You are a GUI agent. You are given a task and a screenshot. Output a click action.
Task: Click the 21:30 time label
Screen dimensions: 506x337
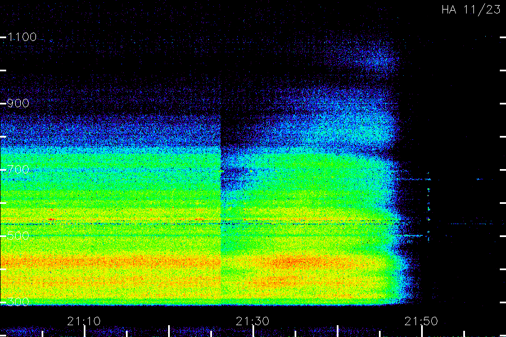252,321
